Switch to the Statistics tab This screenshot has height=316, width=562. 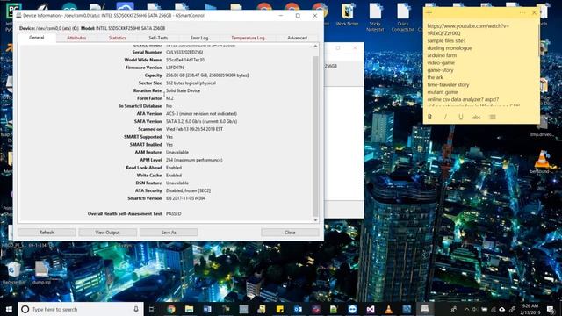point(117,38)
